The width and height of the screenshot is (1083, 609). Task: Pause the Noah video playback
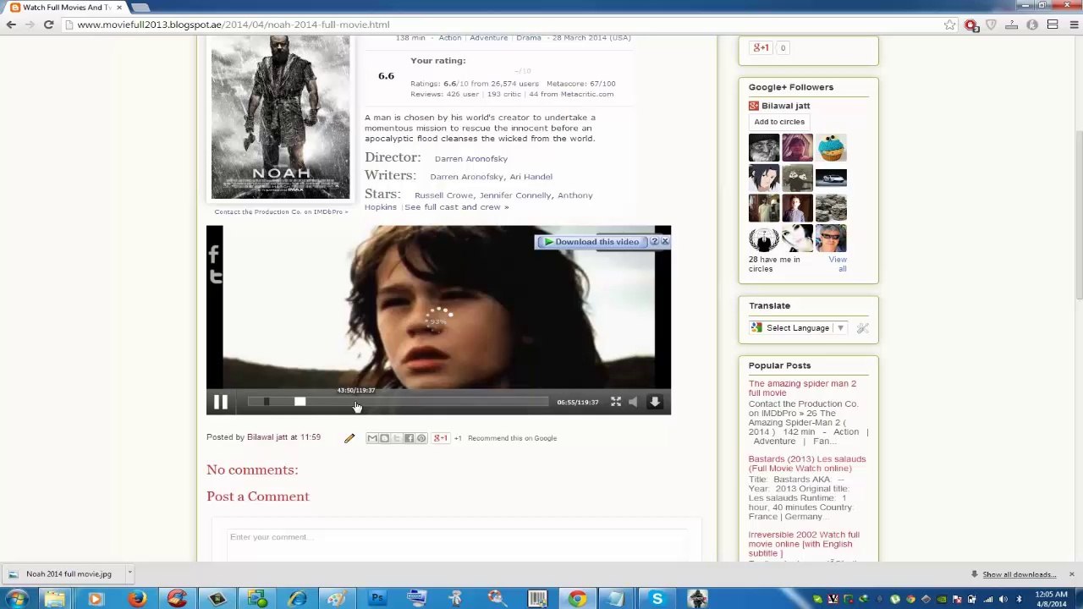[x=220, y=403]
